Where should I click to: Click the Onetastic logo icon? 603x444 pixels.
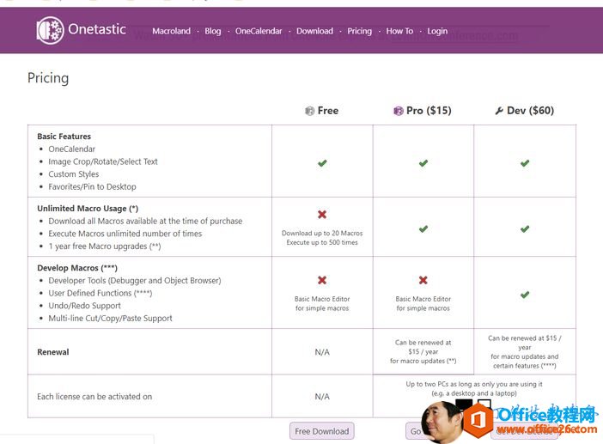pos(51,30)
